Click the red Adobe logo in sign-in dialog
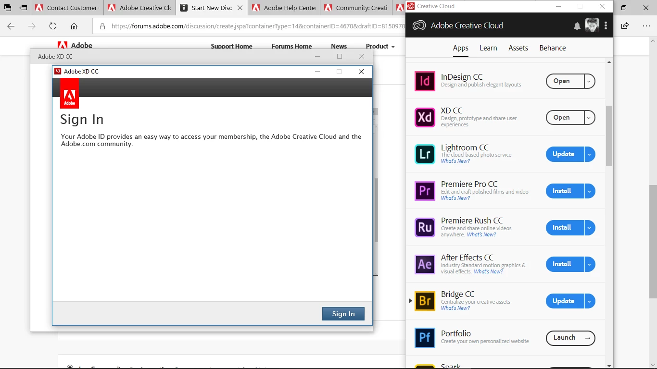 (x=69, y=93)
